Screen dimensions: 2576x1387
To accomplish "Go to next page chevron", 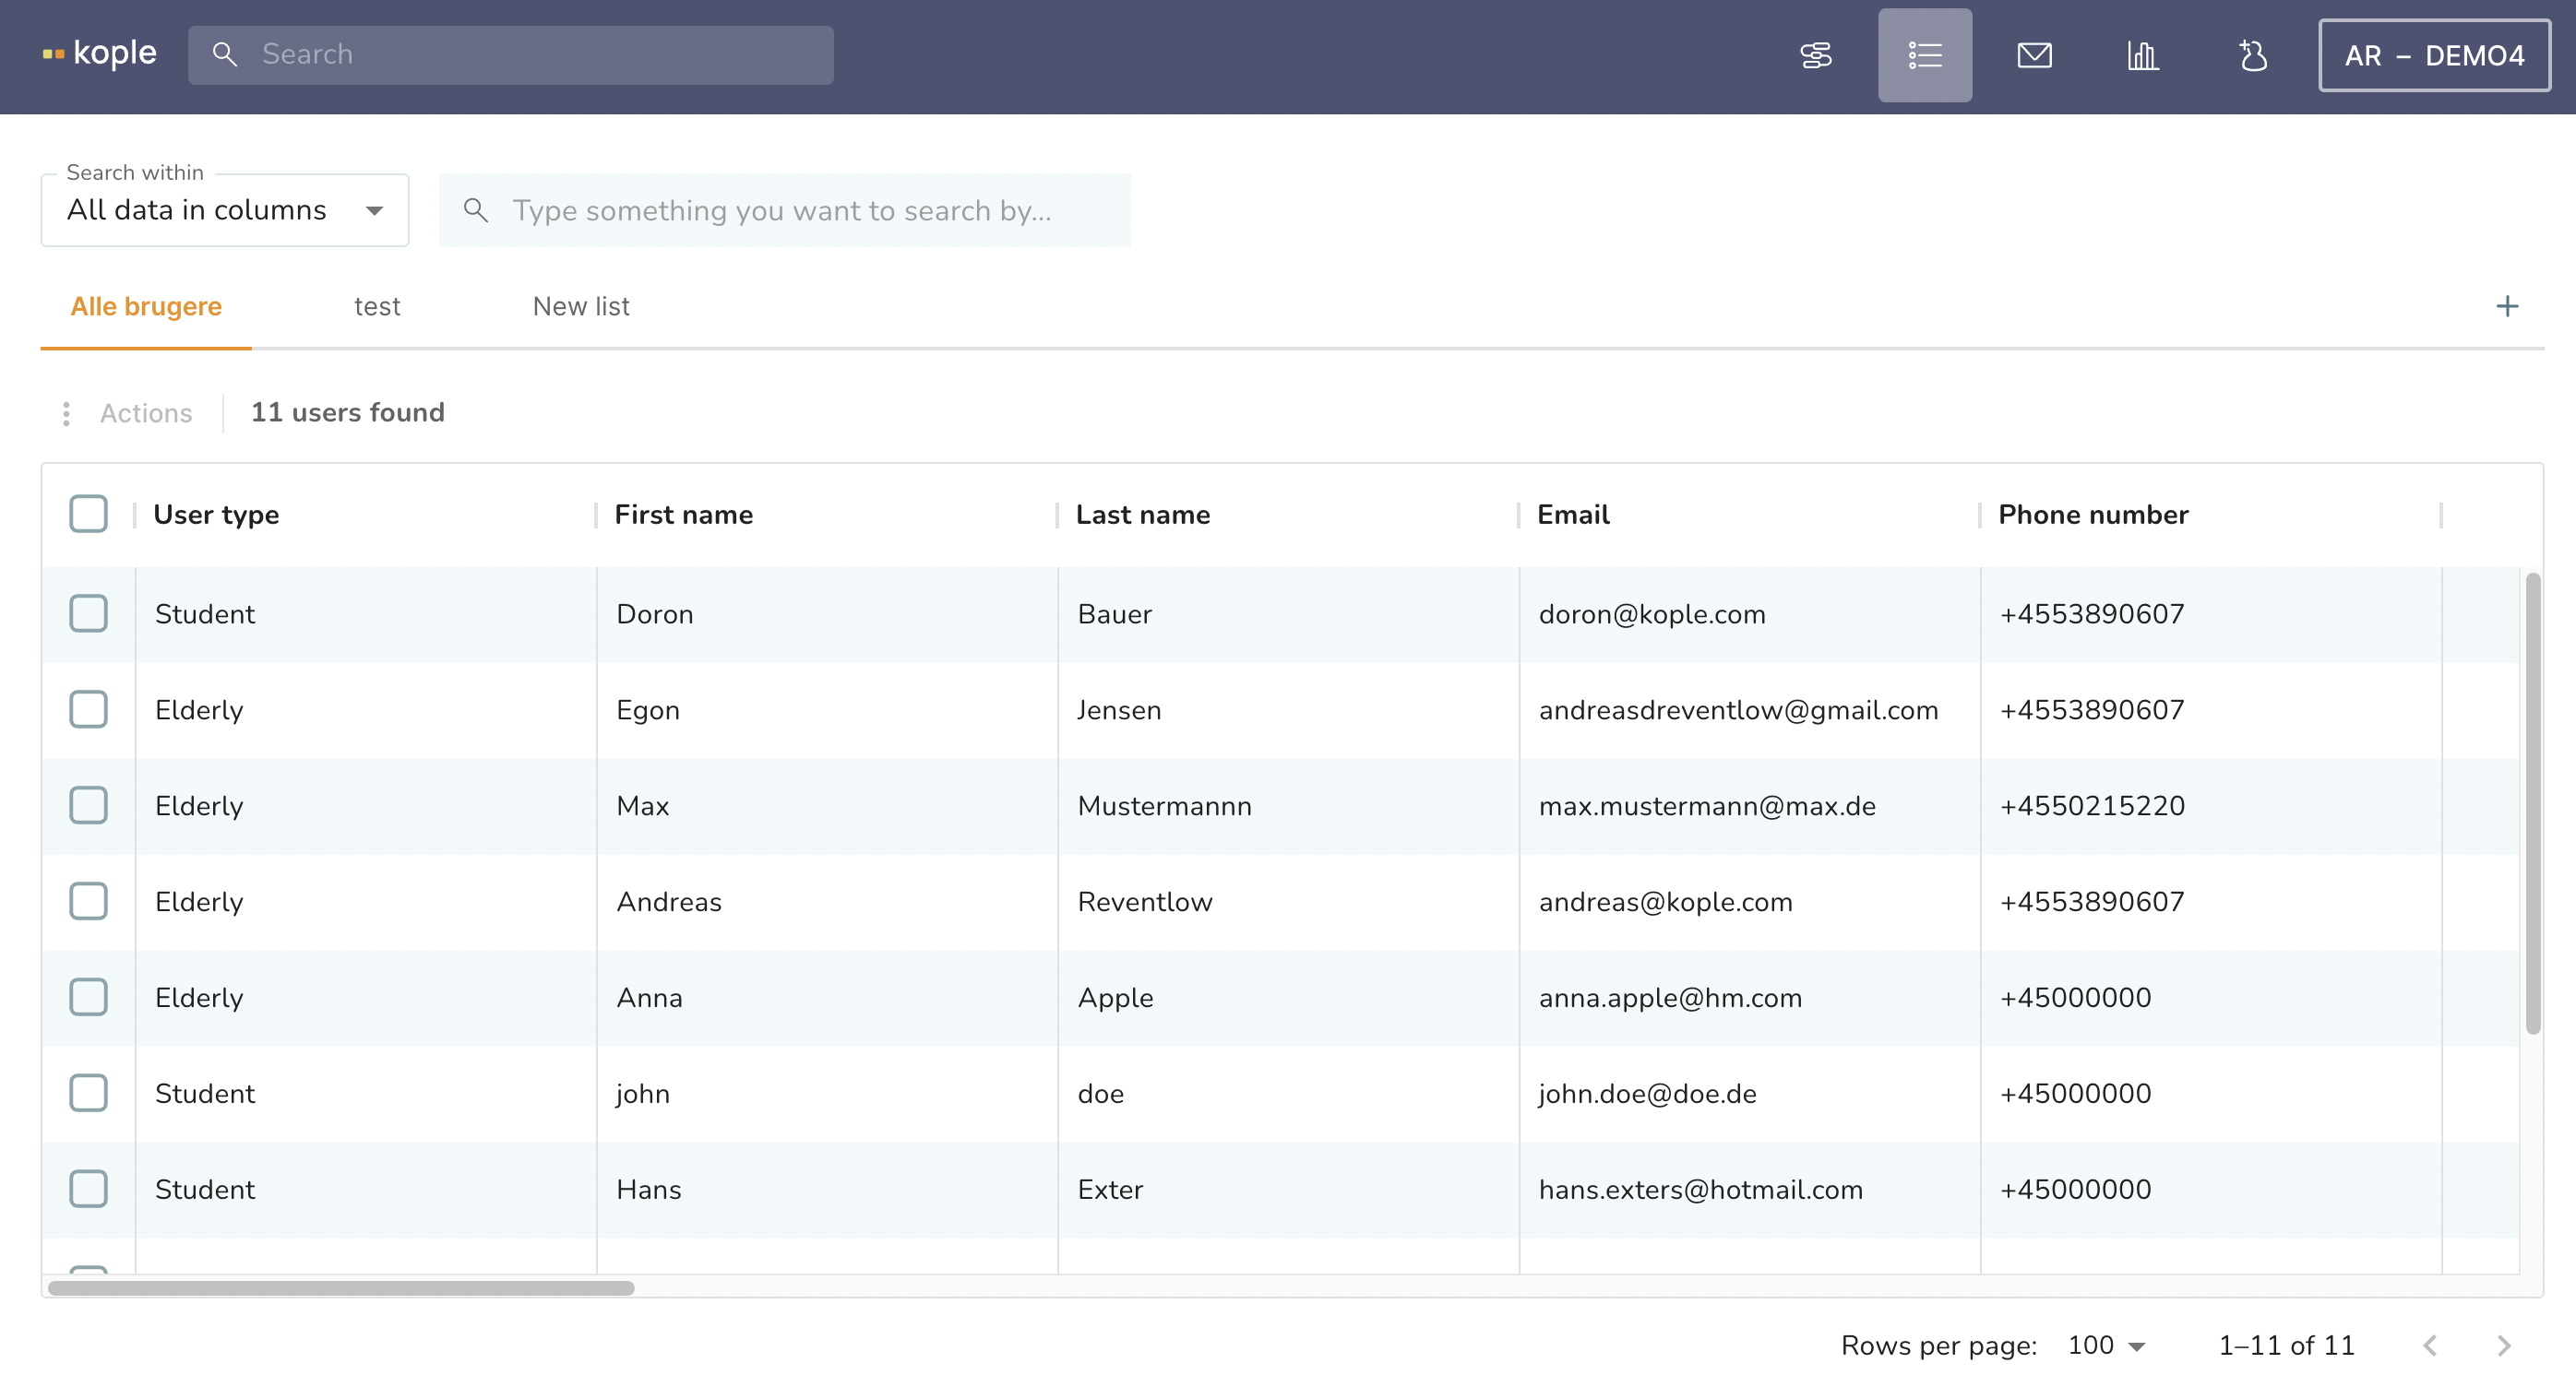I will click(2503, 1345).
